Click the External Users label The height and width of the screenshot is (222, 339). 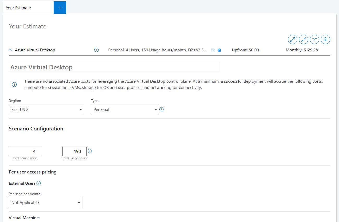click(22, 183)
